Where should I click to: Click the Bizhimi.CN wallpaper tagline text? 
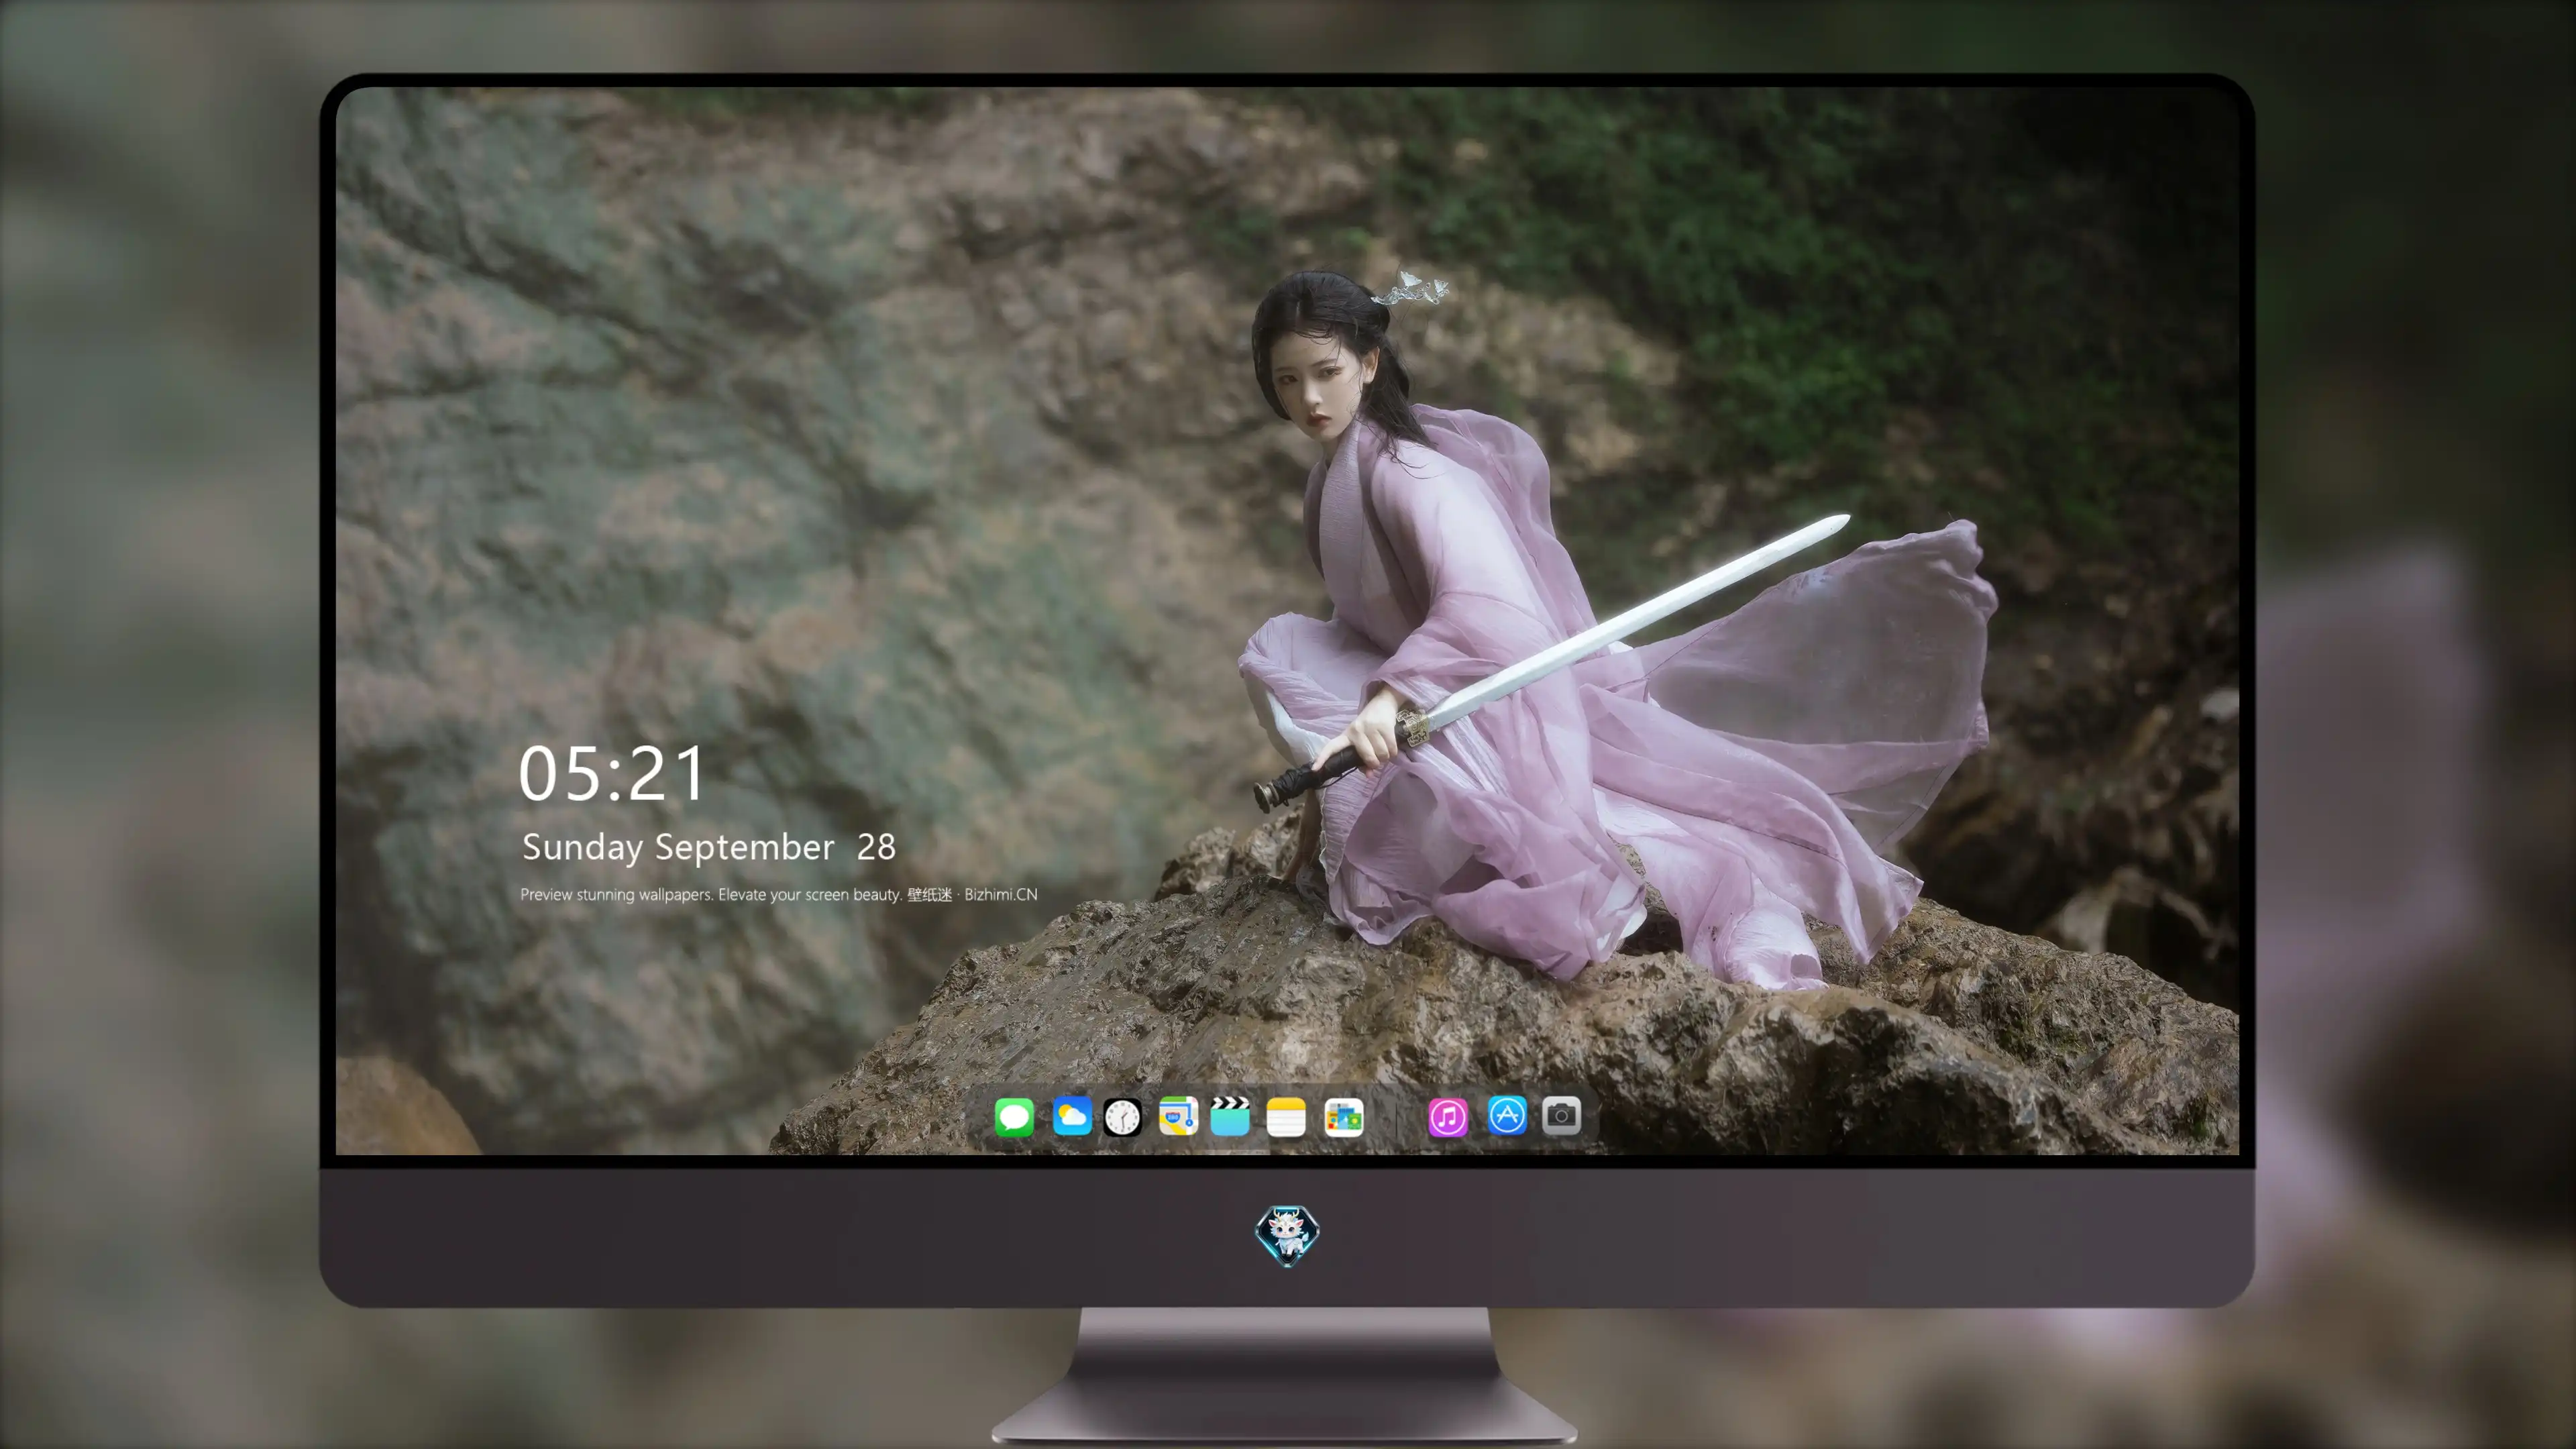click(x=779, y=894)
